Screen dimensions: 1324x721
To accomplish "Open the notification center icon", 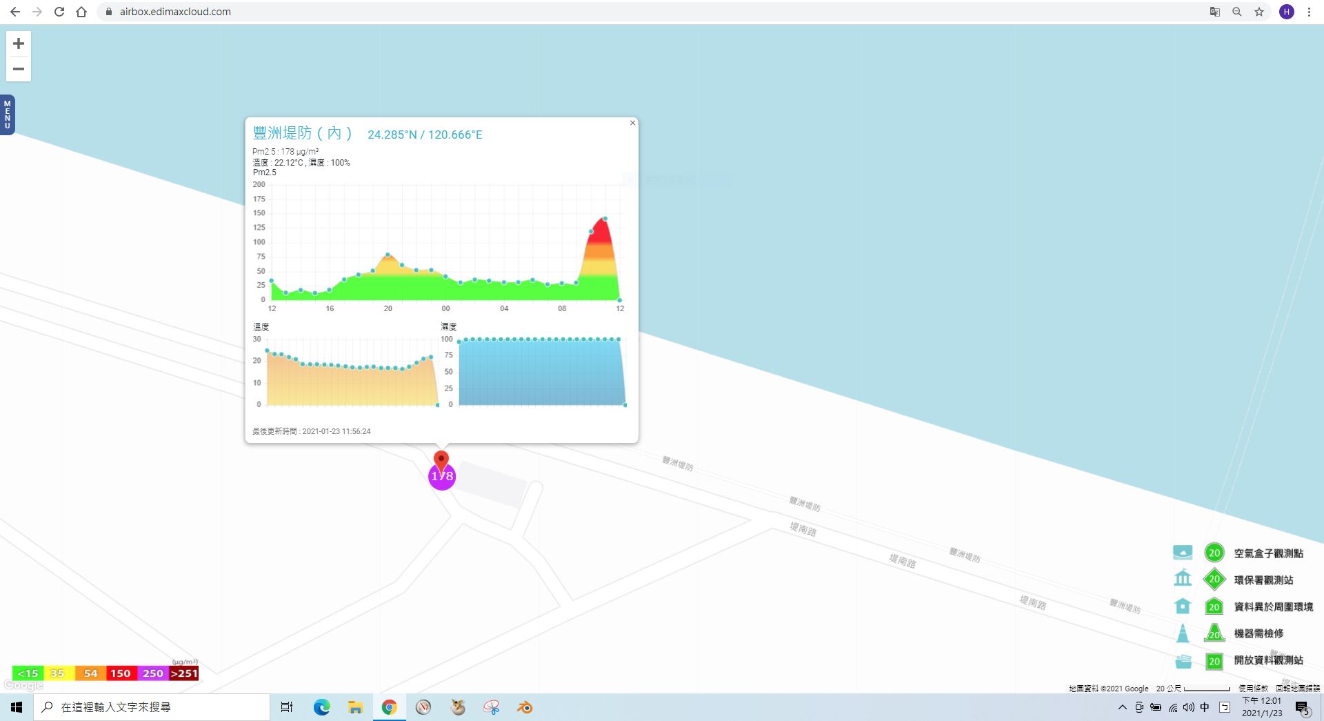I will coord(1303,708).
